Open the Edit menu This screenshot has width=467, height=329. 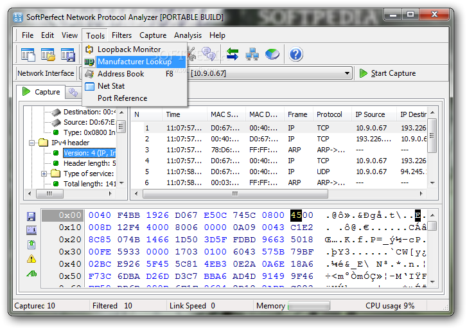coord(48,35)
